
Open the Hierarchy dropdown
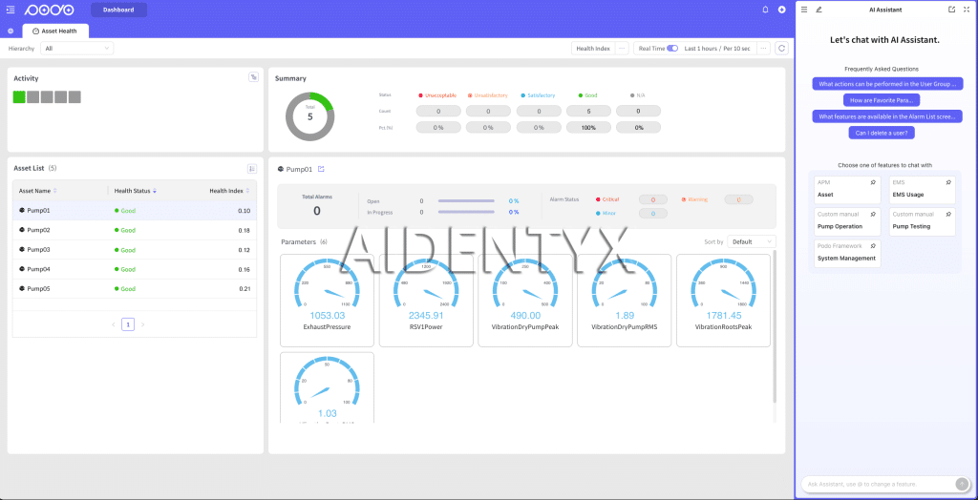pyautogui.click(x=76, y=48)
